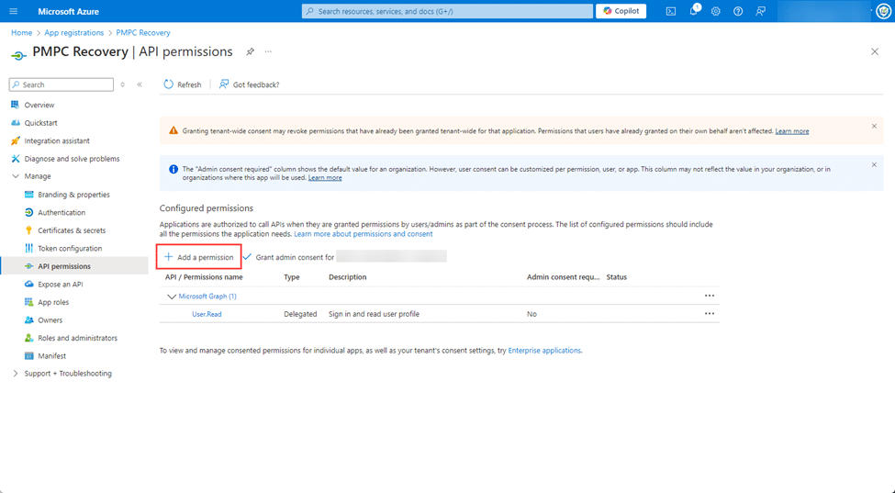
Task: Refresh the API permissions list
Action: (x=182, y=84)
